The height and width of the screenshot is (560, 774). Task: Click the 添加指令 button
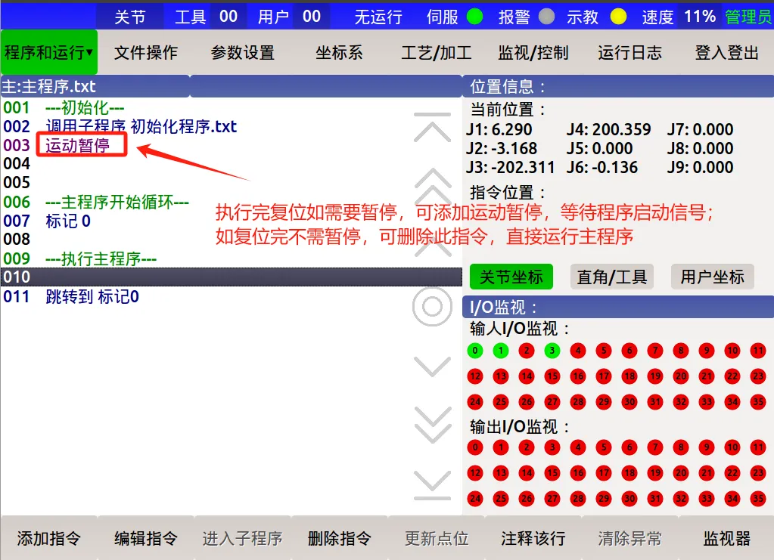tap(49, 538)
